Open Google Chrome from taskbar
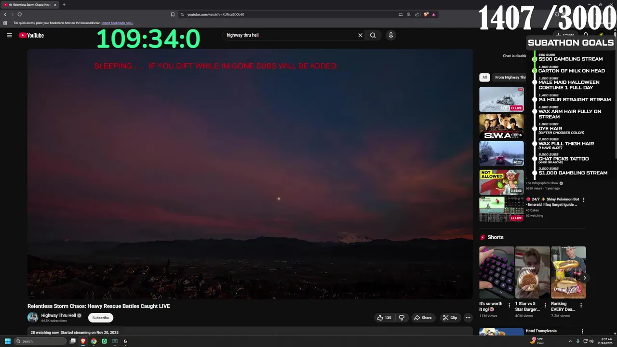Screen dimensions: 617x347 coord(94,341)
